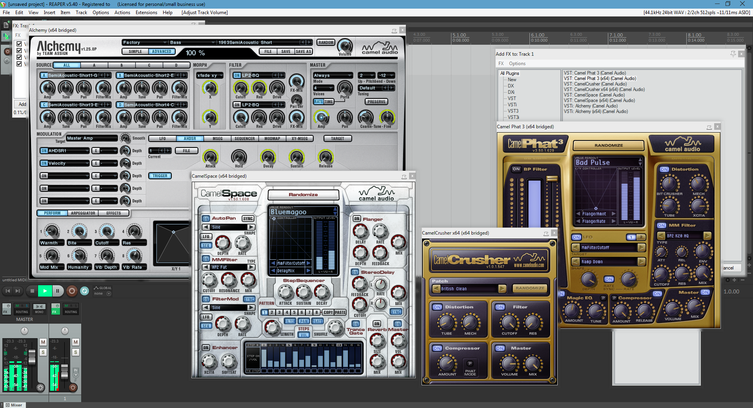Open the BP2 K20 HQ filter type dropdown

point(683,235)
